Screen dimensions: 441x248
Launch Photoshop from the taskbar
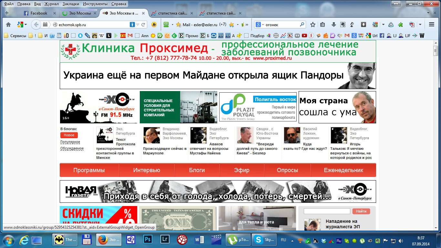(148, 240)
